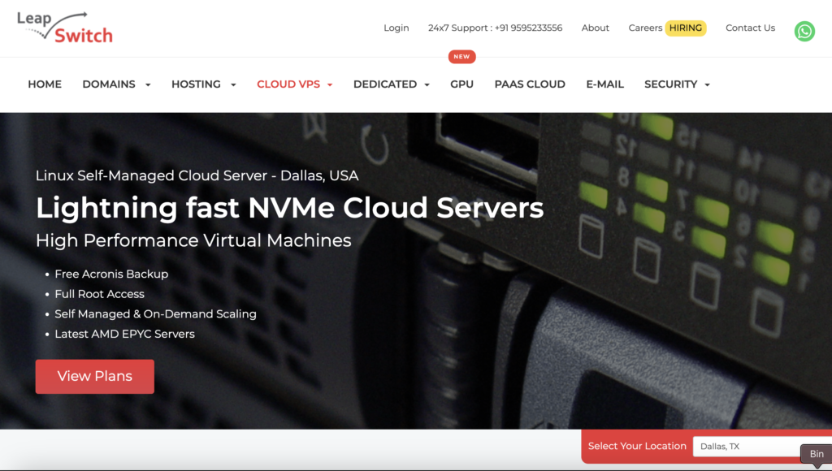The image size is (832, 471).
Task: Visit the Careers link
Action: coord(645,28)
